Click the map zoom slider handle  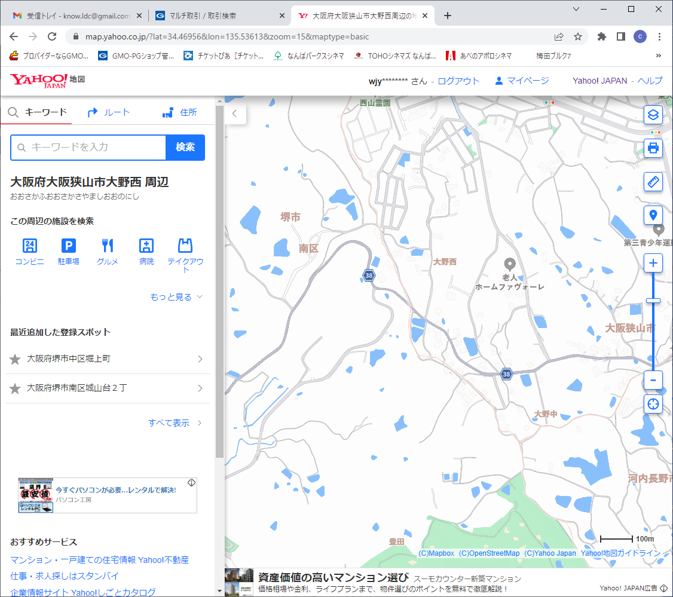pos(653,301)
